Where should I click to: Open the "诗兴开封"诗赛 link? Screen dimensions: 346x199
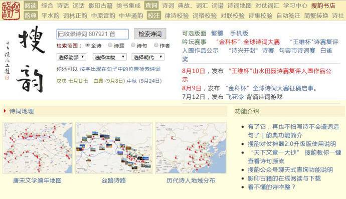click(x=251, y=51)
